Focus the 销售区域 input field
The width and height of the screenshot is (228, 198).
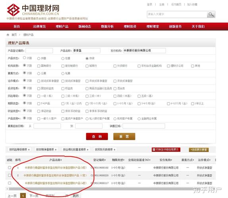point(144,126)
